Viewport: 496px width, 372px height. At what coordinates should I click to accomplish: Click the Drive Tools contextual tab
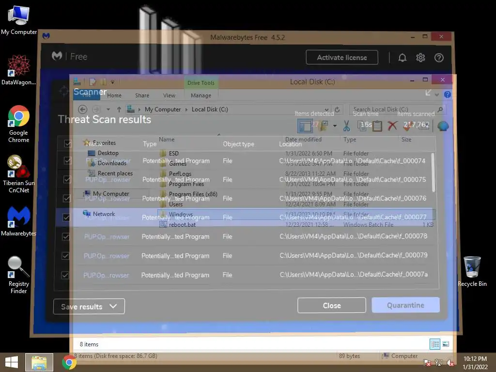201,83
